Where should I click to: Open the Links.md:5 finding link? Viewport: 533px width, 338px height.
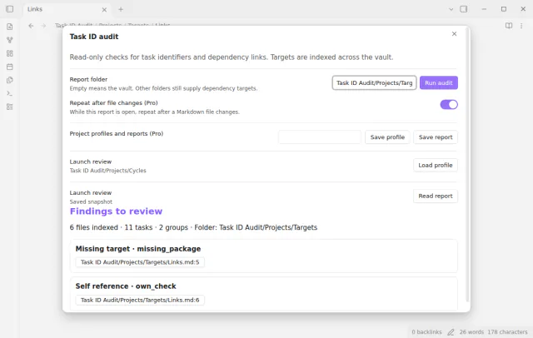coord(140,262)
